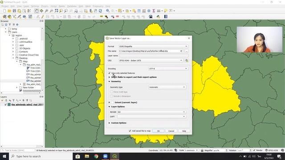Click the Statistical Summary sigma icon
The image size is (285, 160).
154,11
